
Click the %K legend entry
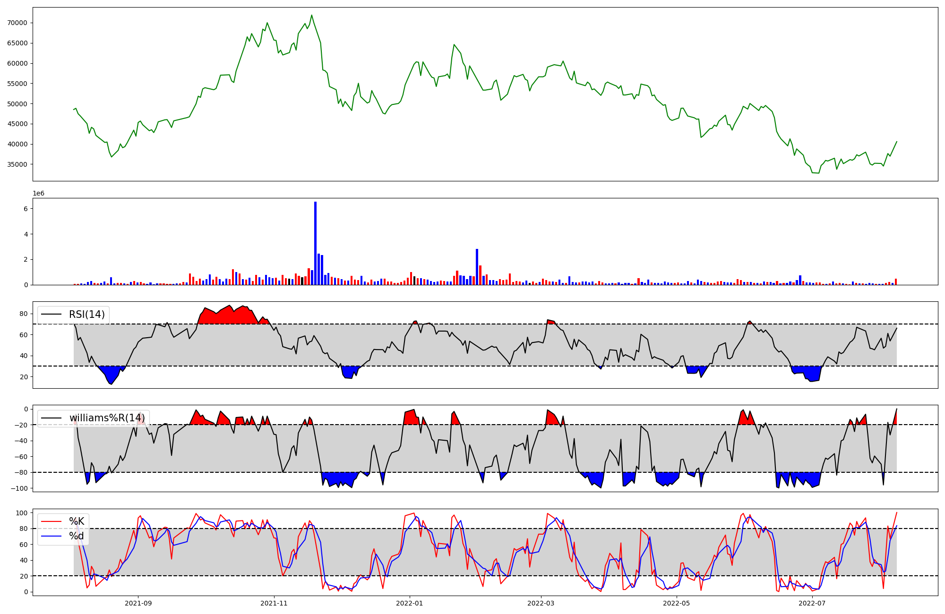tap(77, 521)
